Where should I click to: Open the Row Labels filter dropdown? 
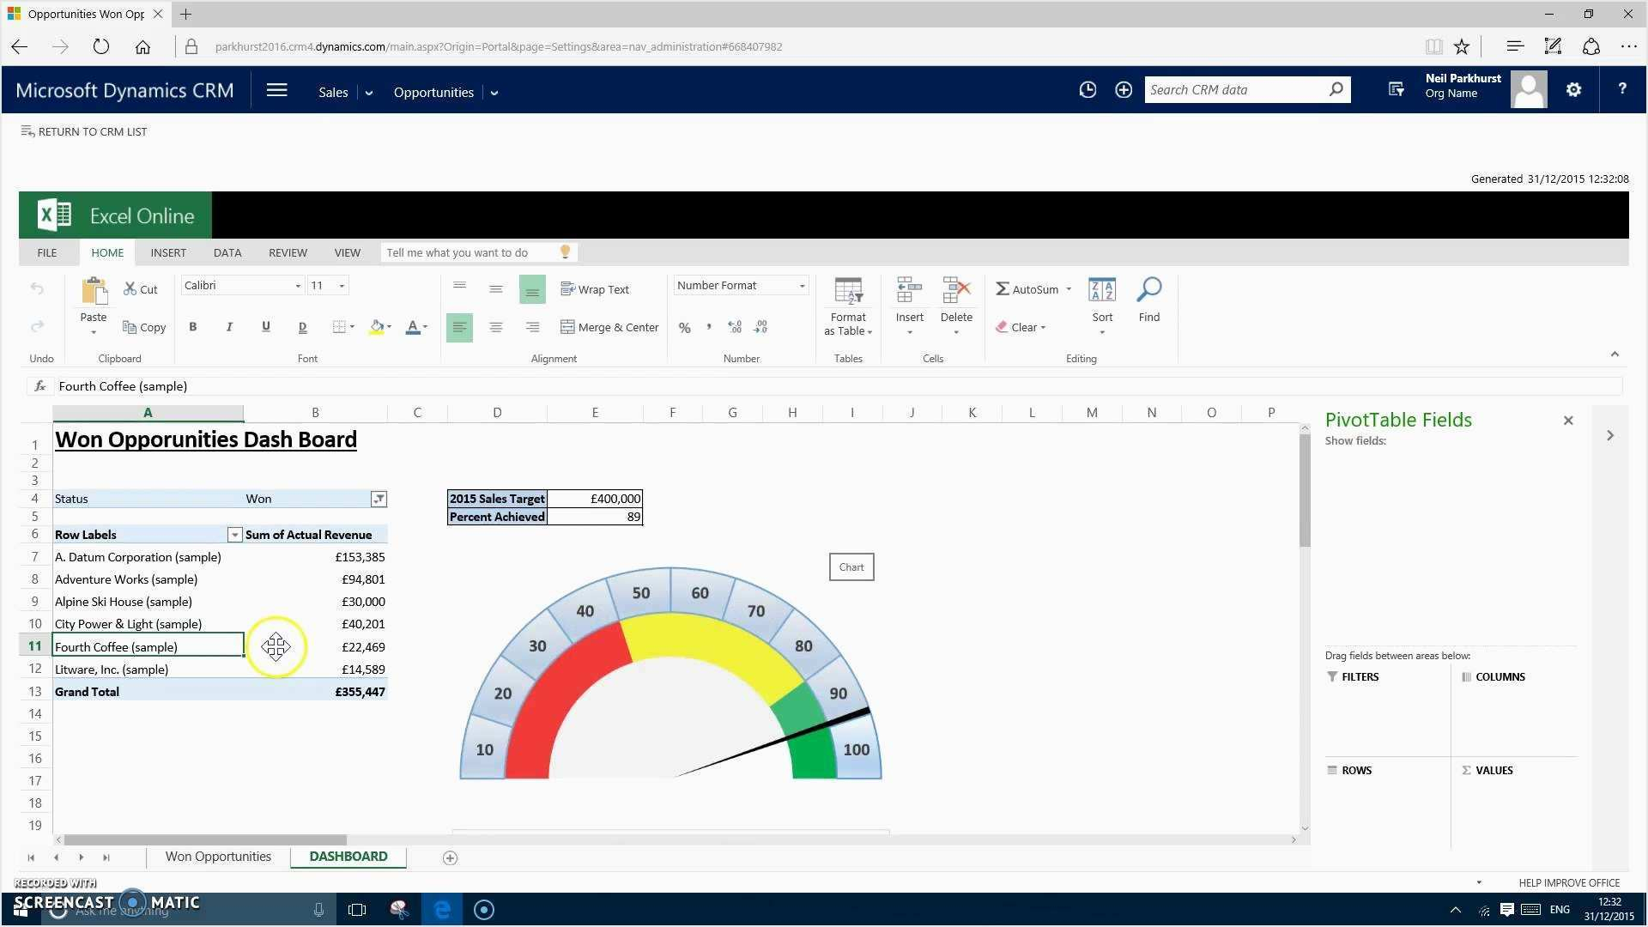[x=234, y=535]
